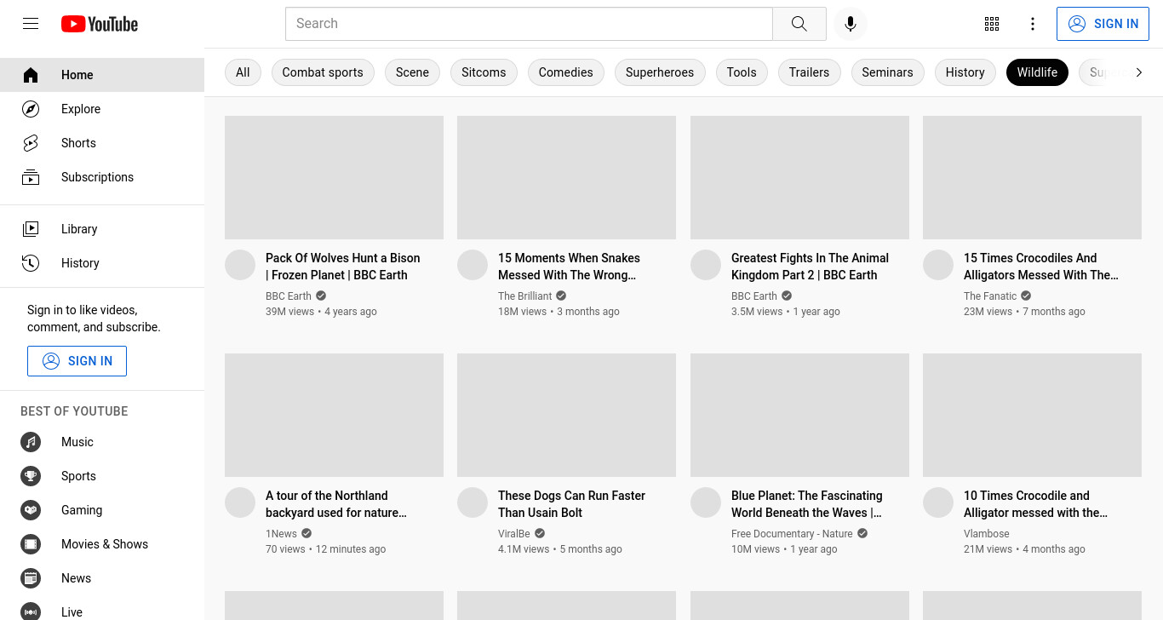Open the hamburger guide menu
The image size is (1163, 620).
coord(31,24)
